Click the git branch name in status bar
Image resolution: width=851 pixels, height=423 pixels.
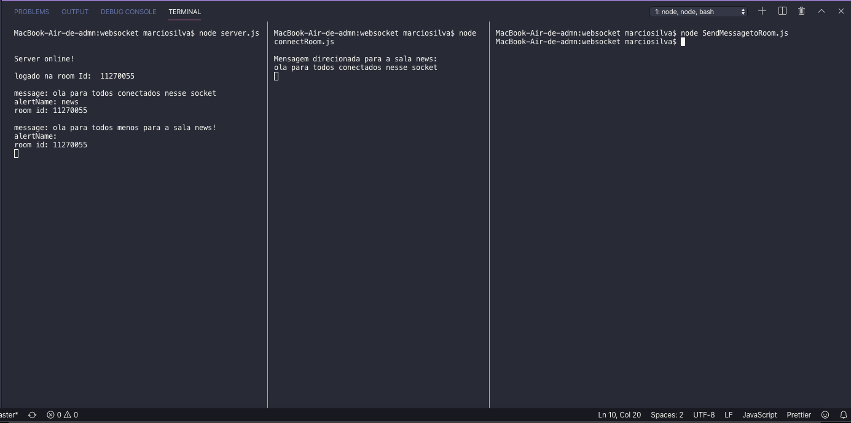click(9, 415)
